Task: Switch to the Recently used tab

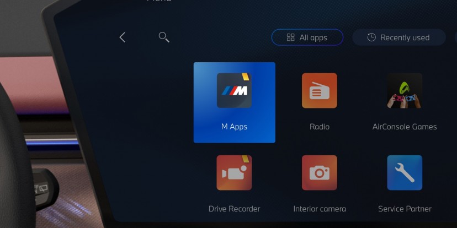Action: (398, 37)
